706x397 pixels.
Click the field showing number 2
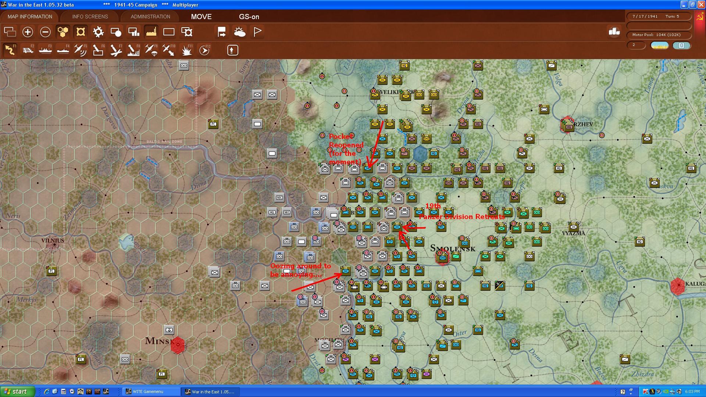tap(636, 45)
